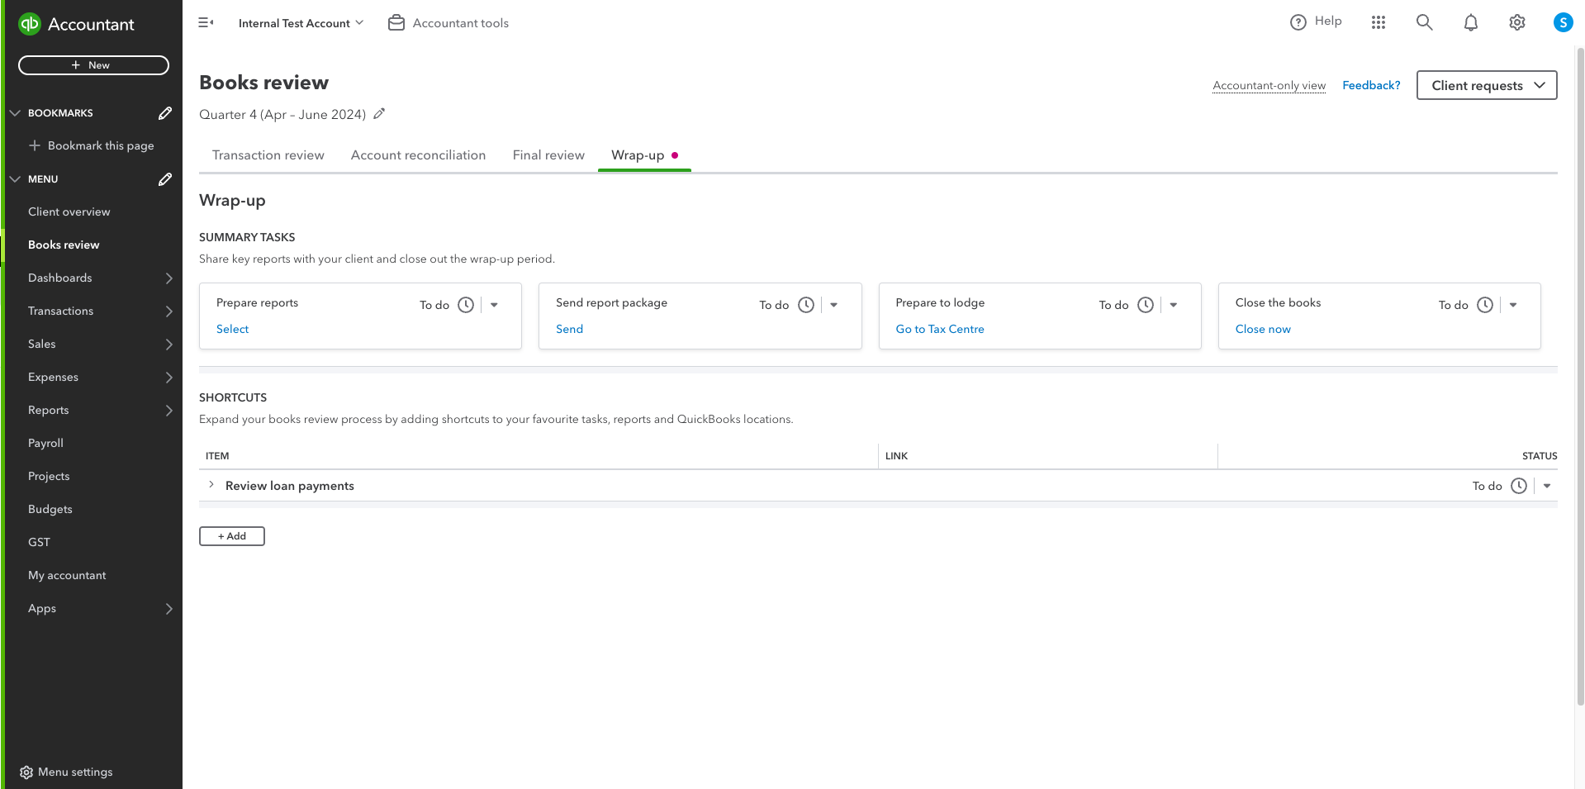This screenshot has width=1585, height=789.
Task: Open Review loan payments status dropdown arrow
Action: coord(1547,486)
